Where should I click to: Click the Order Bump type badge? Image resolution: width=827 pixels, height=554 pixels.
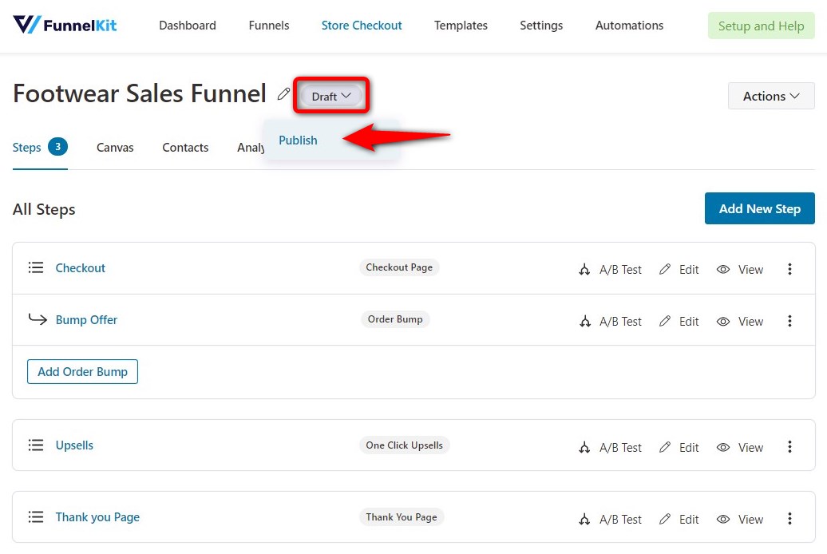pos(395,319)
